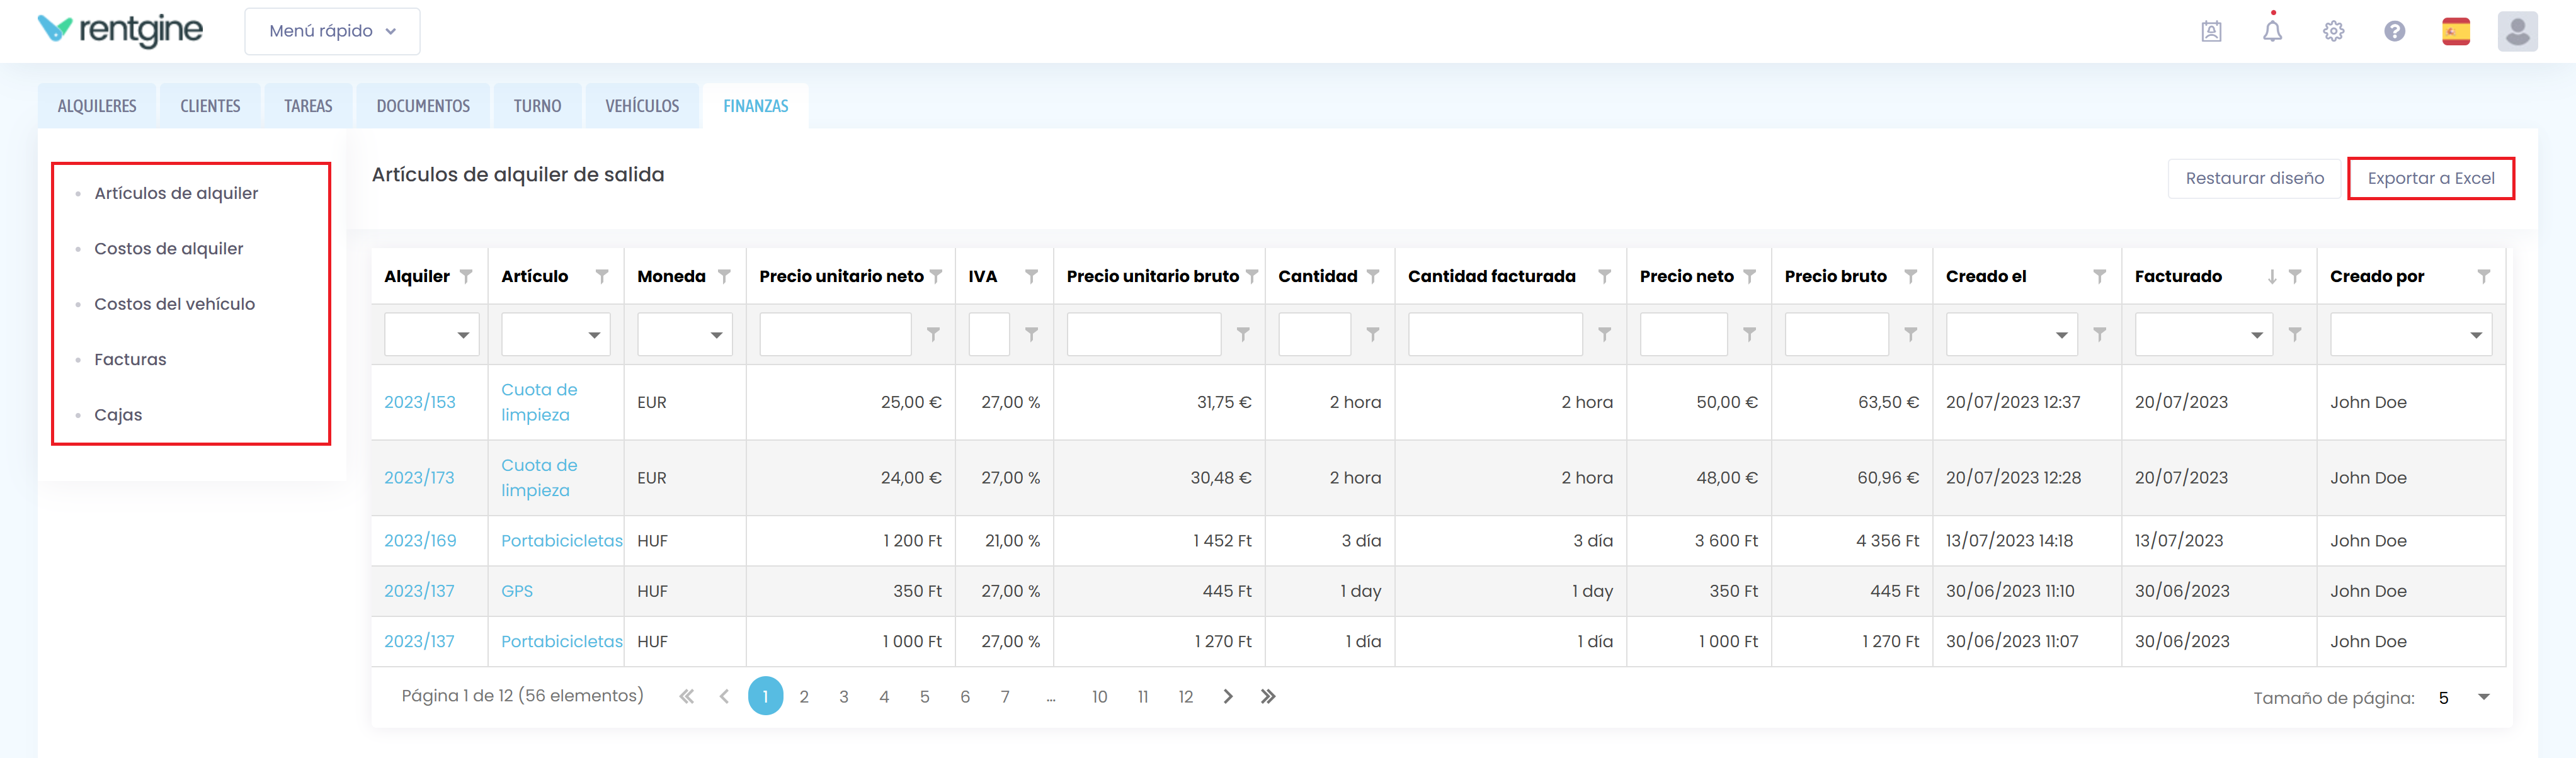Screen dimensions: 2576x758
Task: Open the user avatar menu
Action: pyautogui.click(x=2517, y=31)
